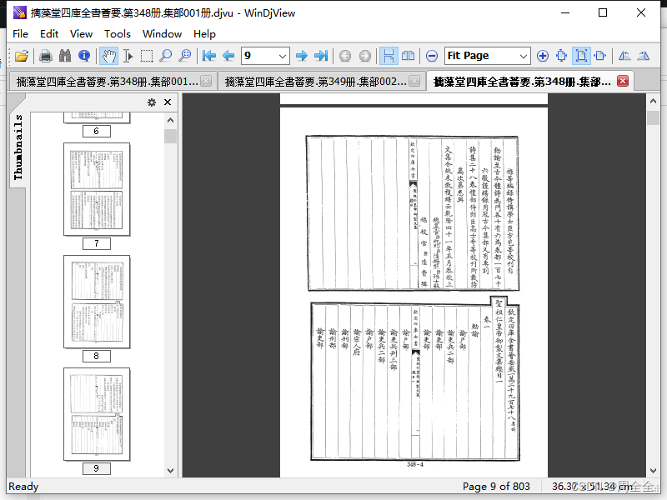Open the Tools menu

[118, 33]
